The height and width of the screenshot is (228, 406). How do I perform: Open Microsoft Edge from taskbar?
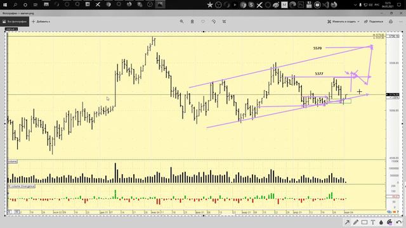292,4
